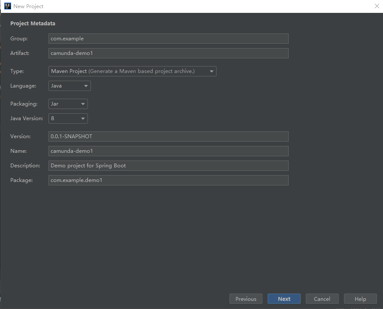Select the Name input field
Viewport: 383px width, 309px height.
click(x=168, y=151)
